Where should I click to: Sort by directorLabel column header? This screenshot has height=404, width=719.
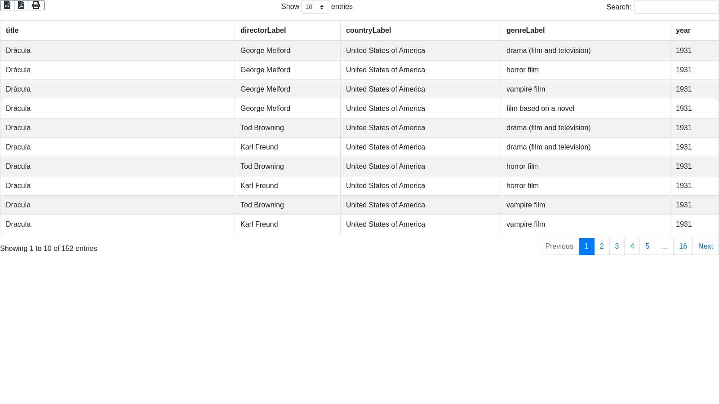pos(263,31)
